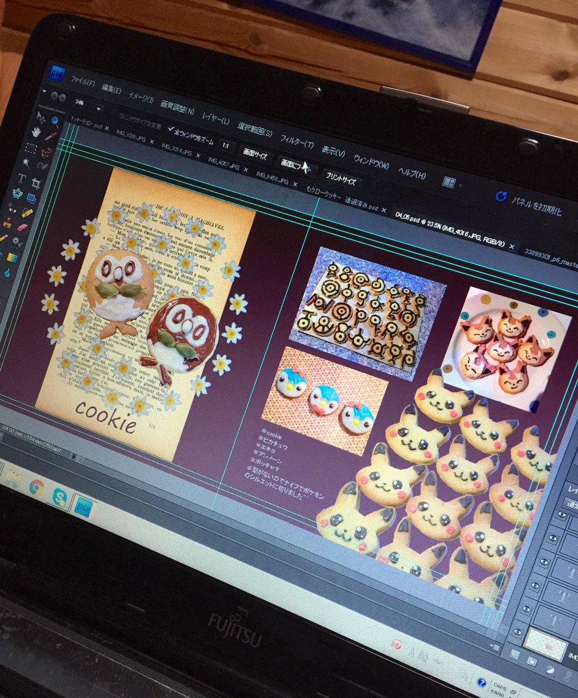578x698 pixels.
Task: Open the Layers panel flyout menu icon
Action: 495,646
